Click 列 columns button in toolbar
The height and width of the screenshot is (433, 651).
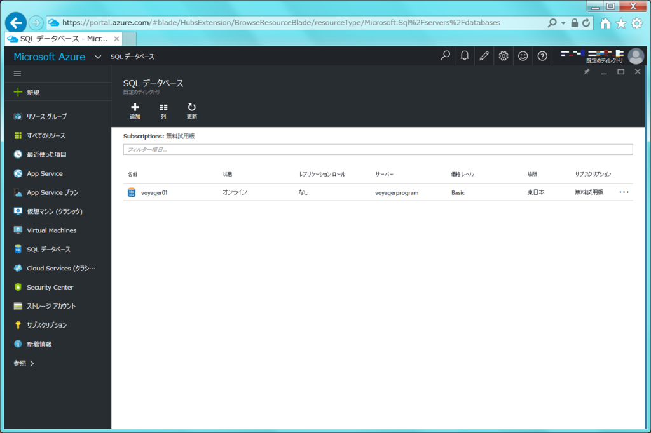(163, 111)
